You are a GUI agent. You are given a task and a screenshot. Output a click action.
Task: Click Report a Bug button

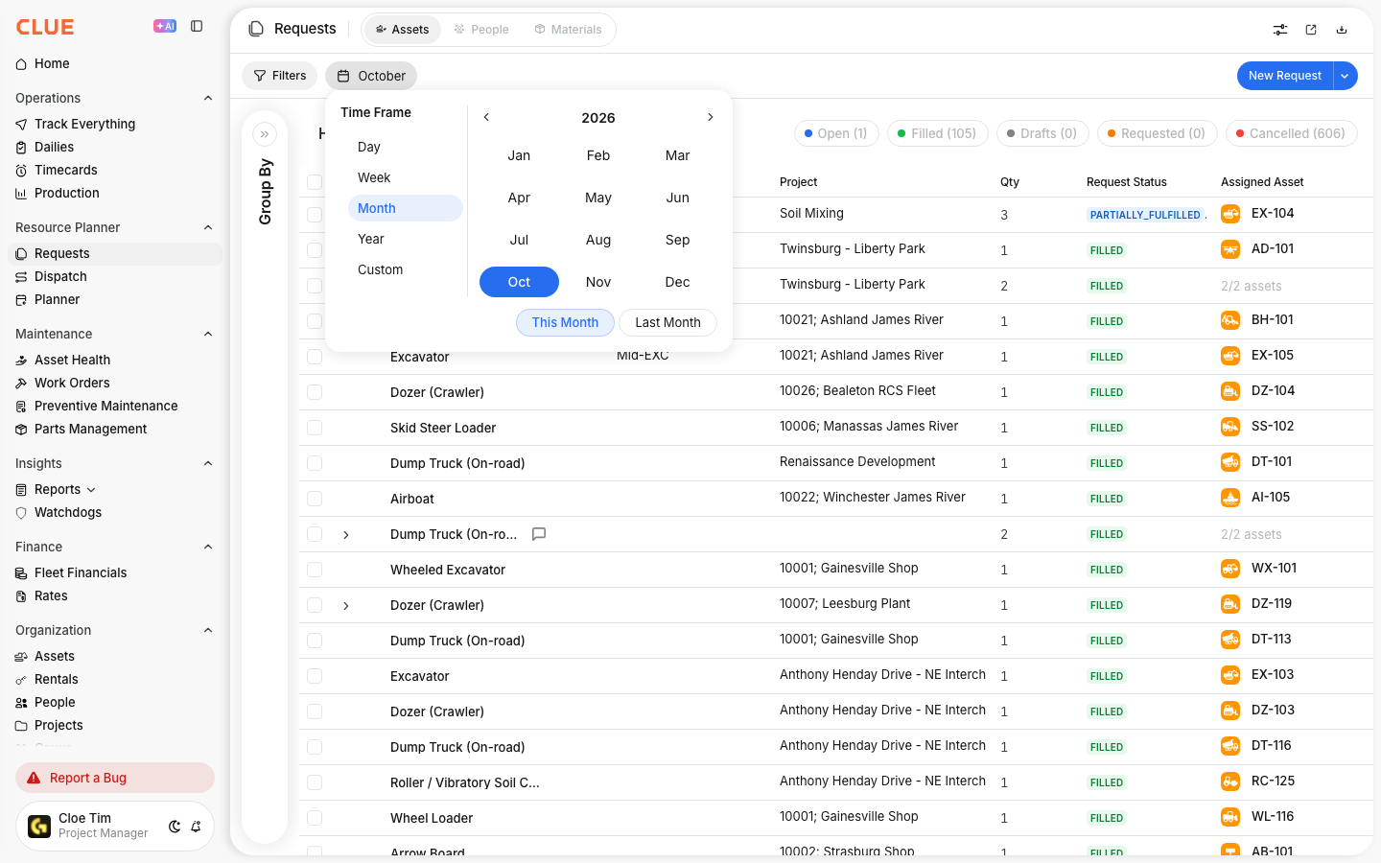pyautogui.click(x=115, y=778)
